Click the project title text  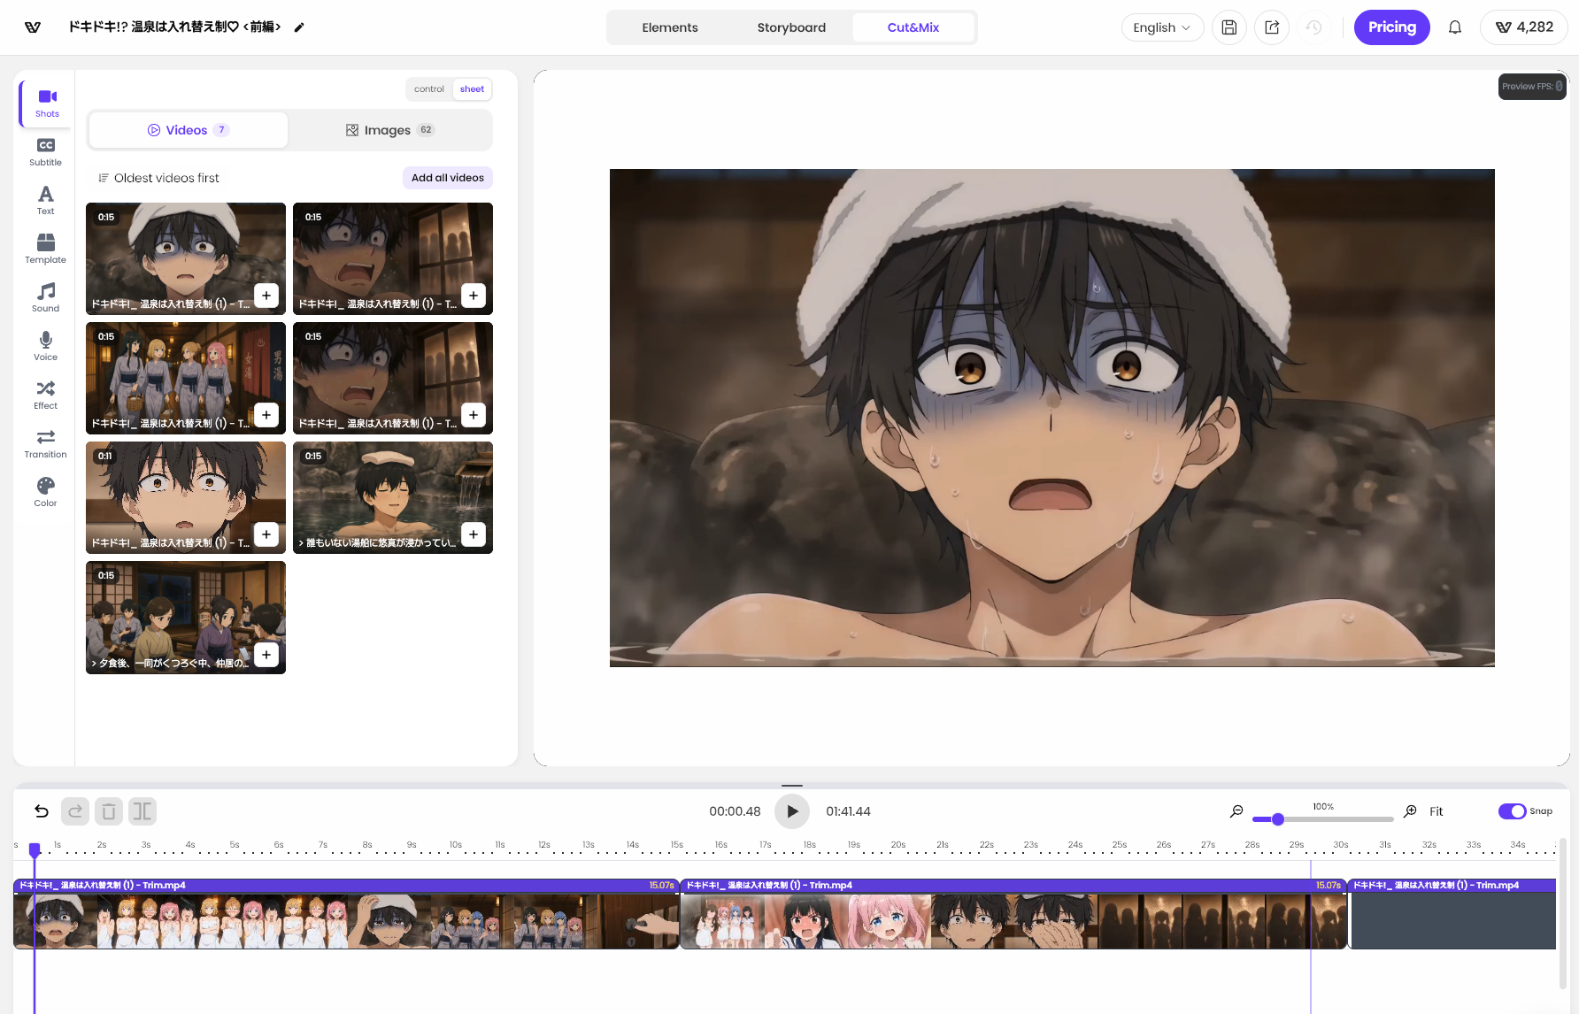[175, 27]
